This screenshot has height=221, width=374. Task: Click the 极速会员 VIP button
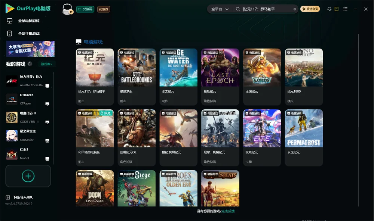(x=310, y=9)
